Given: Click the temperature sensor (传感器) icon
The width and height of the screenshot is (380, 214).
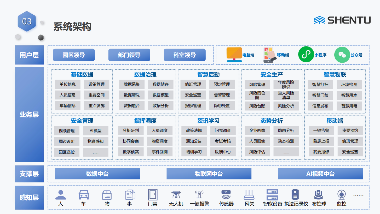Looking at the screenshot, I should point(226,195).
